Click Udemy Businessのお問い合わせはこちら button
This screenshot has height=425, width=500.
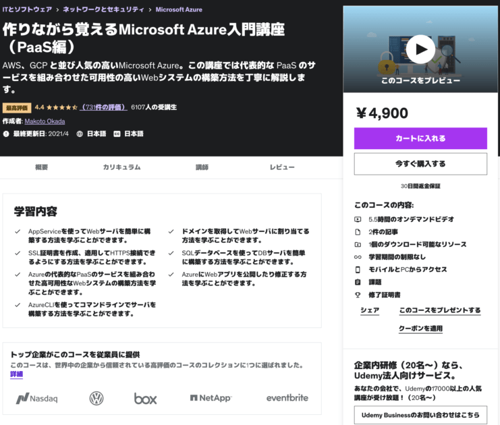(x=420, y=415)
